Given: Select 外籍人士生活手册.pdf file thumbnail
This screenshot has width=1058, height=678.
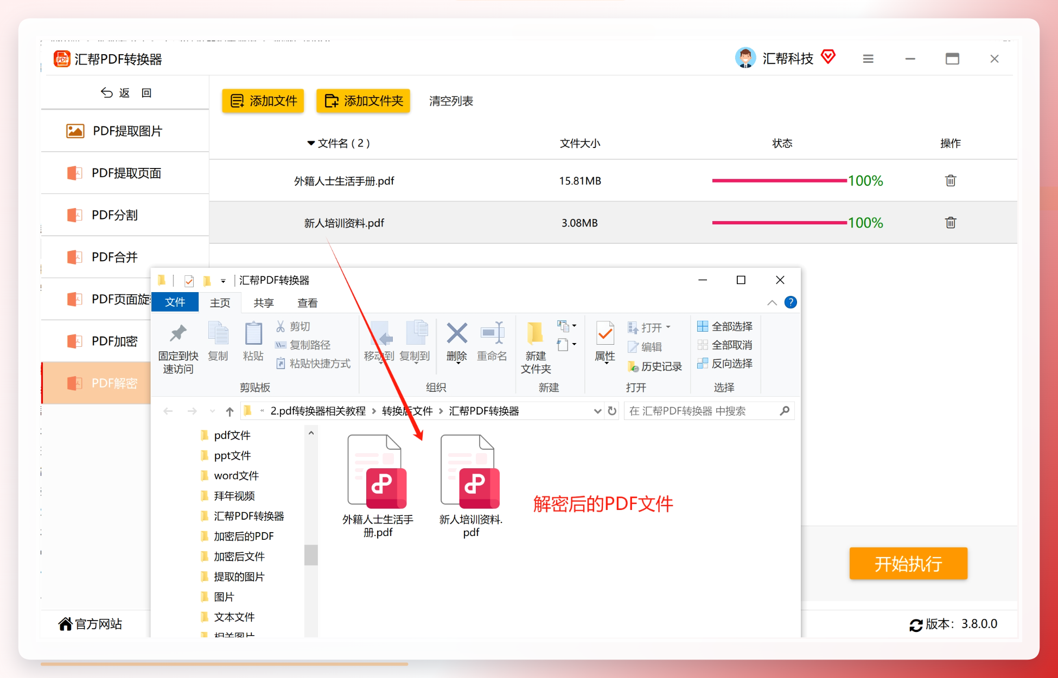Looking at the screenshot, I should [x=378, y=486].
